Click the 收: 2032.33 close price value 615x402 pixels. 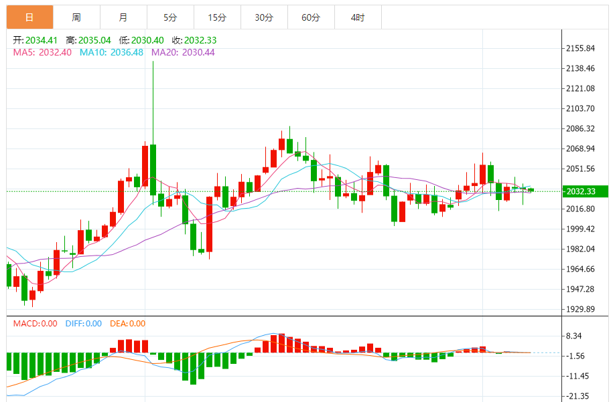click(194, 40)
